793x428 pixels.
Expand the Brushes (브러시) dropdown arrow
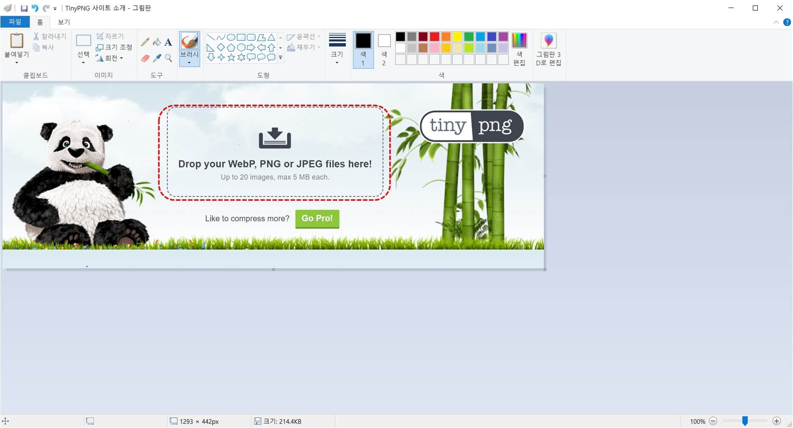(x=189, y=63)
